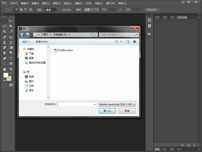Open dialog help question mark
Viewport: 202px width, 152px height.
point(134,41)
